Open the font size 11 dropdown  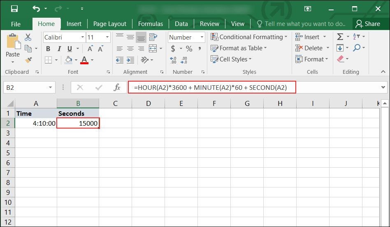click(x=107, y=37)
